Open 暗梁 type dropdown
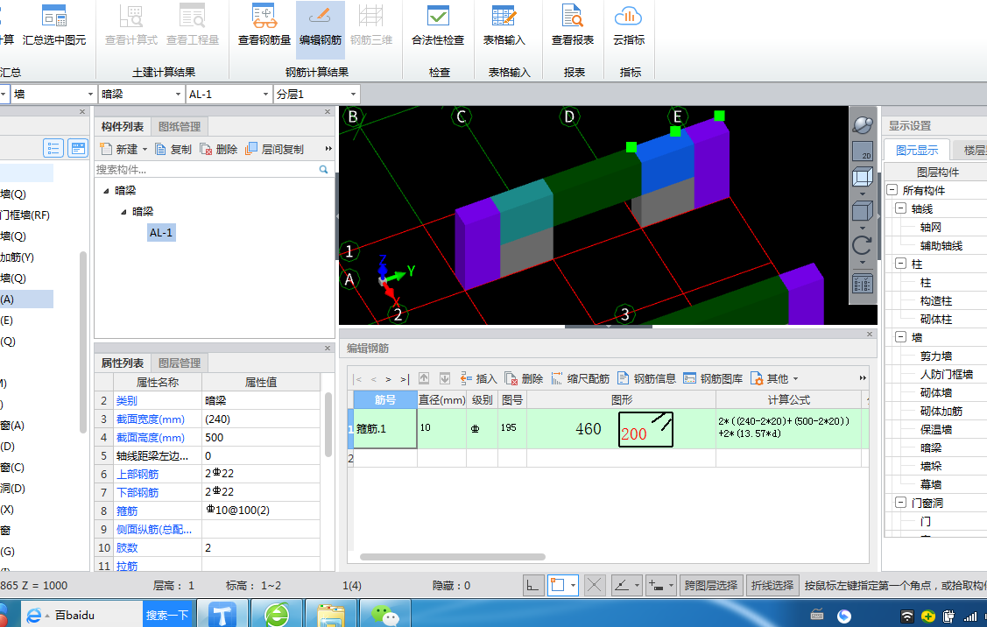987x627 pixels. coord(178,95)
